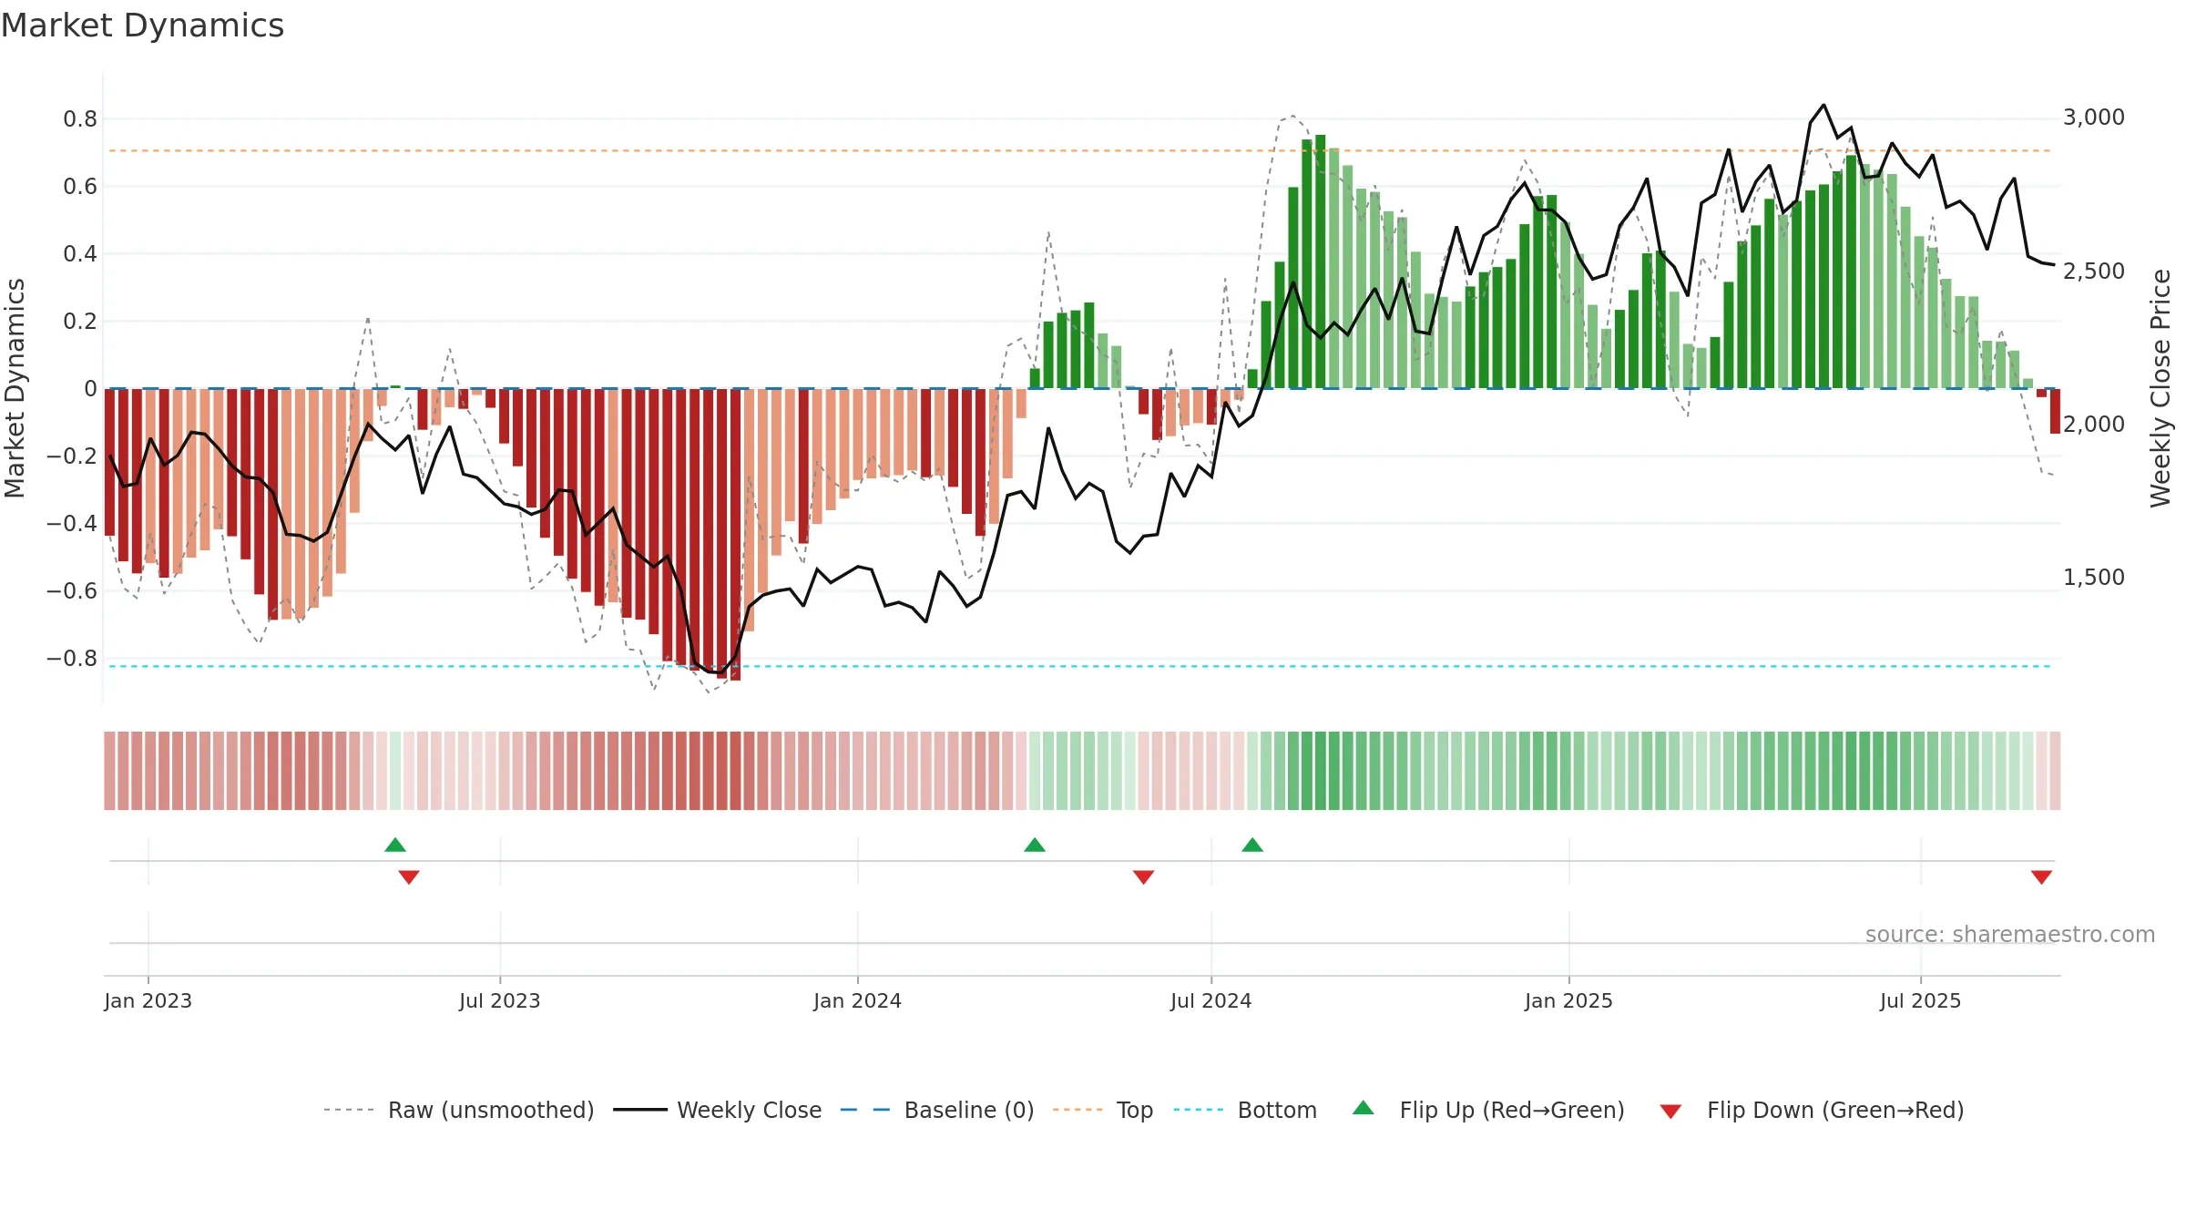Image resolution: width=2186 pixels, height=1230 pixels.
Task: Click the 0.6 left axis label
Action: 80,186
